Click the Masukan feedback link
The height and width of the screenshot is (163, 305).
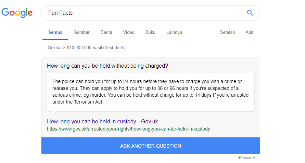coord(246,158)
